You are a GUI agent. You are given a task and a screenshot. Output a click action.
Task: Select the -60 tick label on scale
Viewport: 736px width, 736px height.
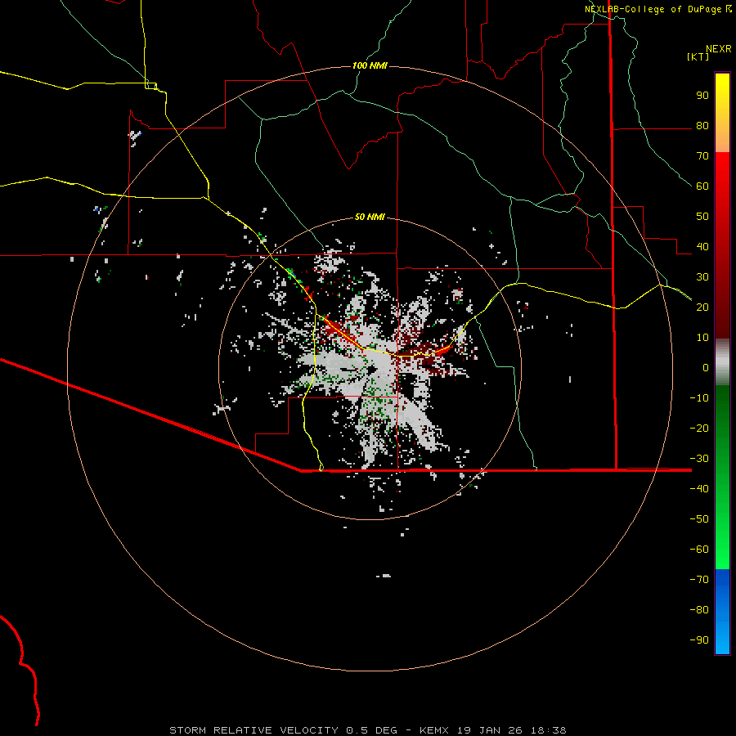click(x=699, y=550)
